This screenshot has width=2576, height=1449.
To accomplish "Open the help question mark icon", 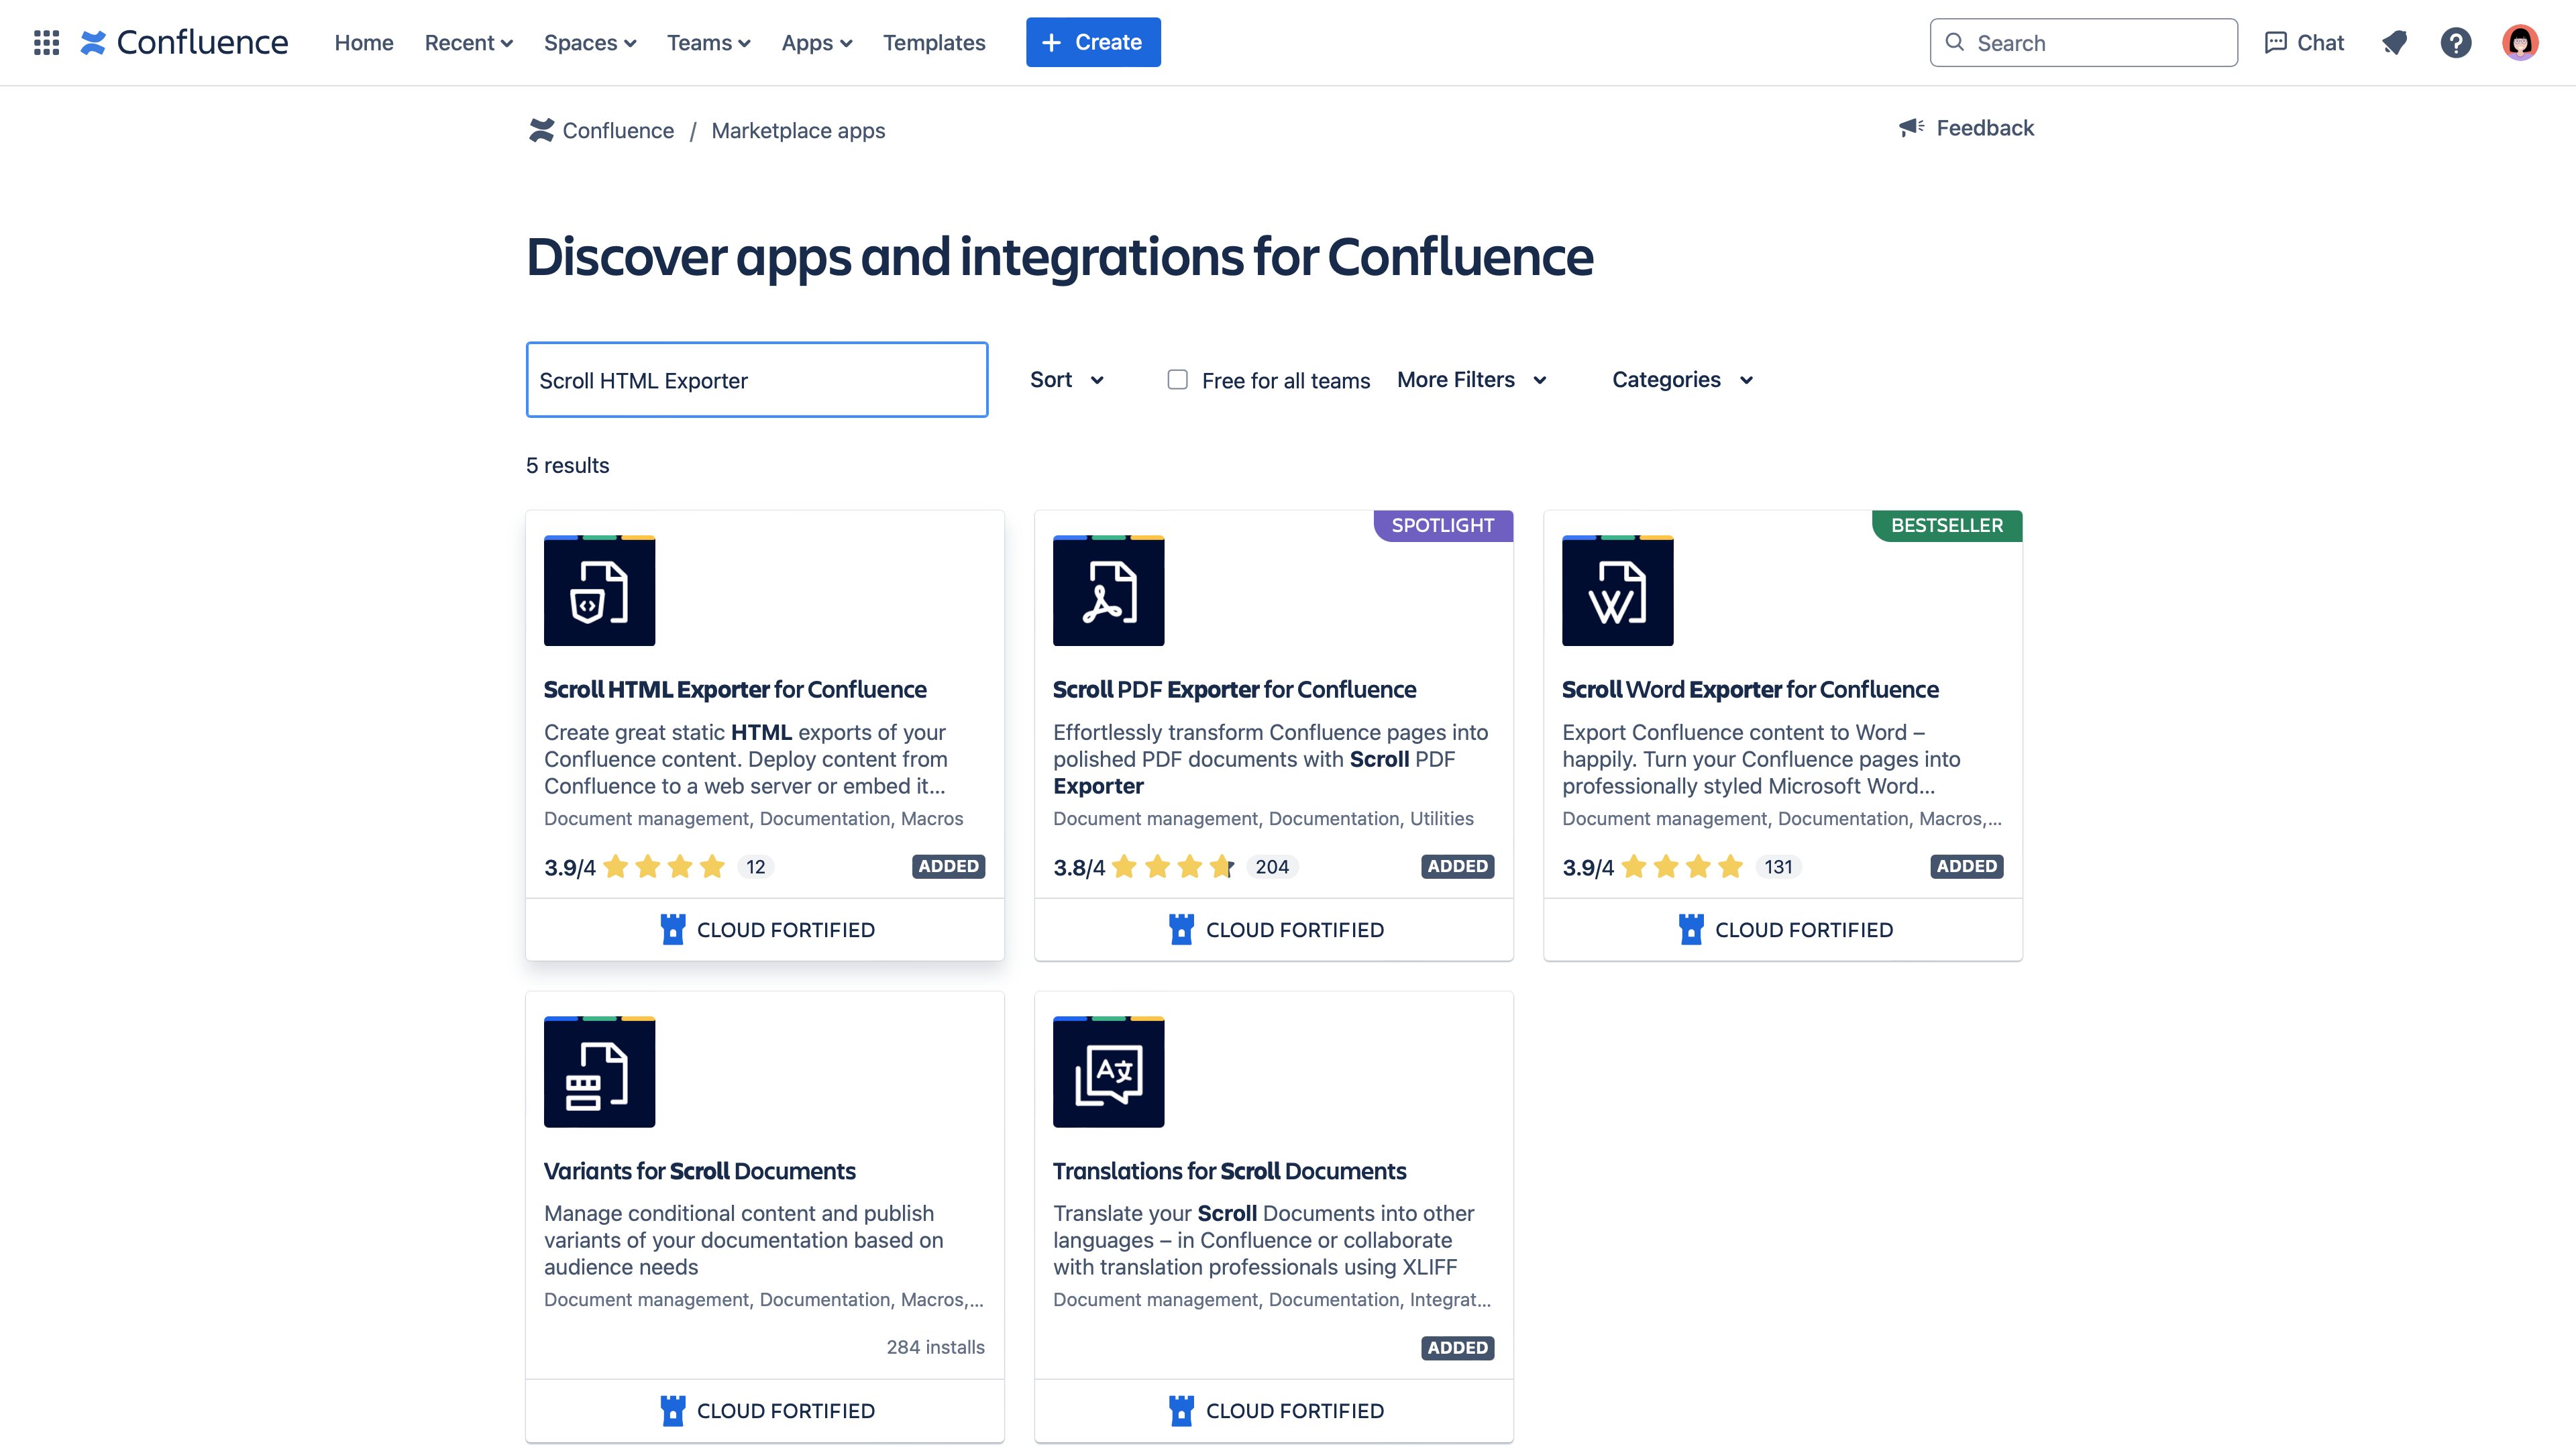I will pyautogui.click(x=2455, y=42).
